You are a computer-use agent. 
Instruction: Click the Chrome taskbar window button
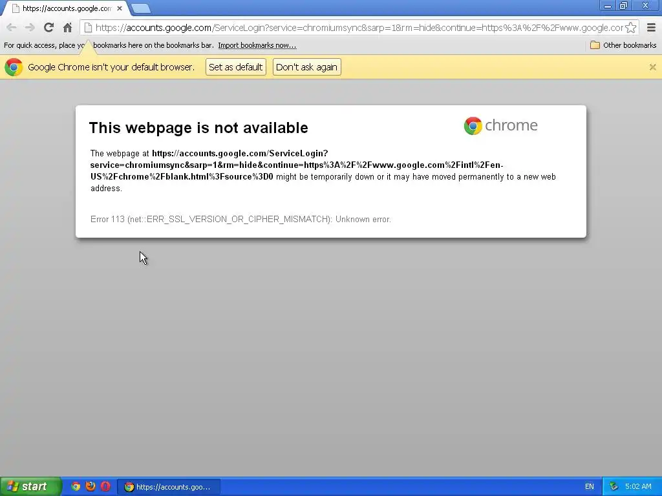click(169, 487)
